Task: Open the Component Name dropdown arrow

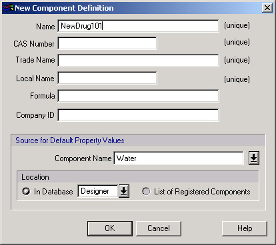Action: [254, 158]
